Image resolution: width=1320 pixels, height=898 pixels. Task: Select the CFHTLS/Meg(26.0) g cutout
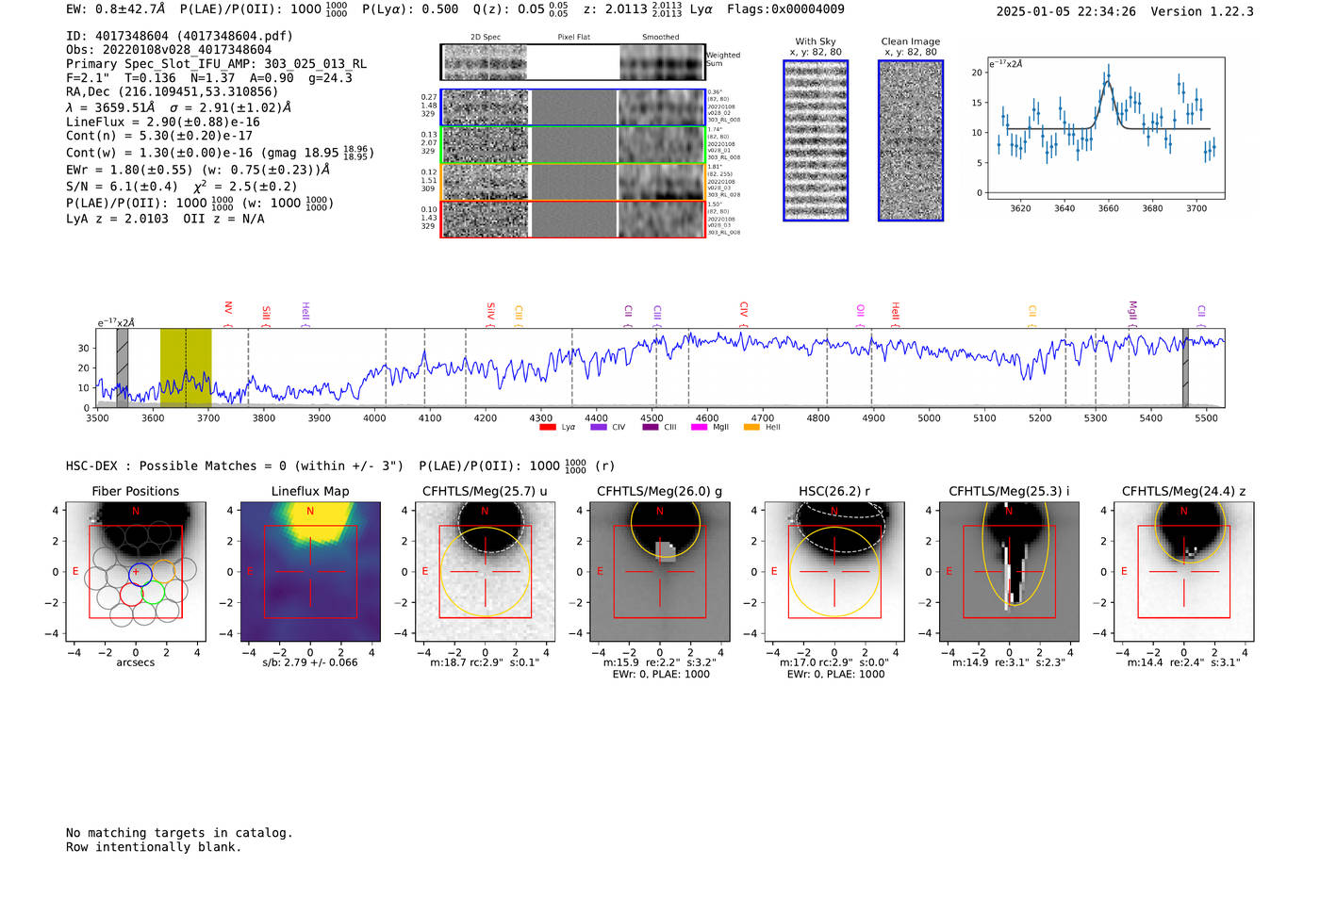tap(659, 572)
